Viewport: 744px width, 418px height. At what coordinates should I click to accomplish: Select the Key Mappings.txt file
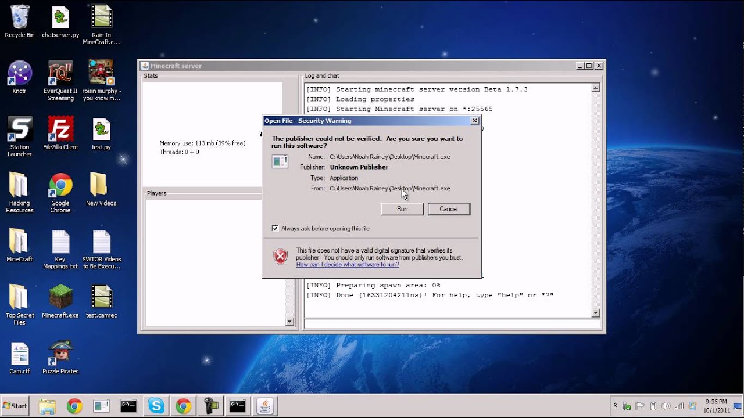[60, 250]
